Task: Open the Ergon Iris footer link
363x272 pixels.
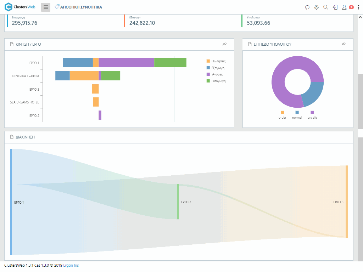Action: coord(71,265)
